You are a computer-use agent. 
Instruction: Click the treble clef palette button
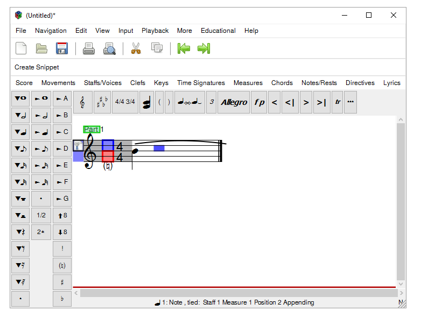coord(83,102)
